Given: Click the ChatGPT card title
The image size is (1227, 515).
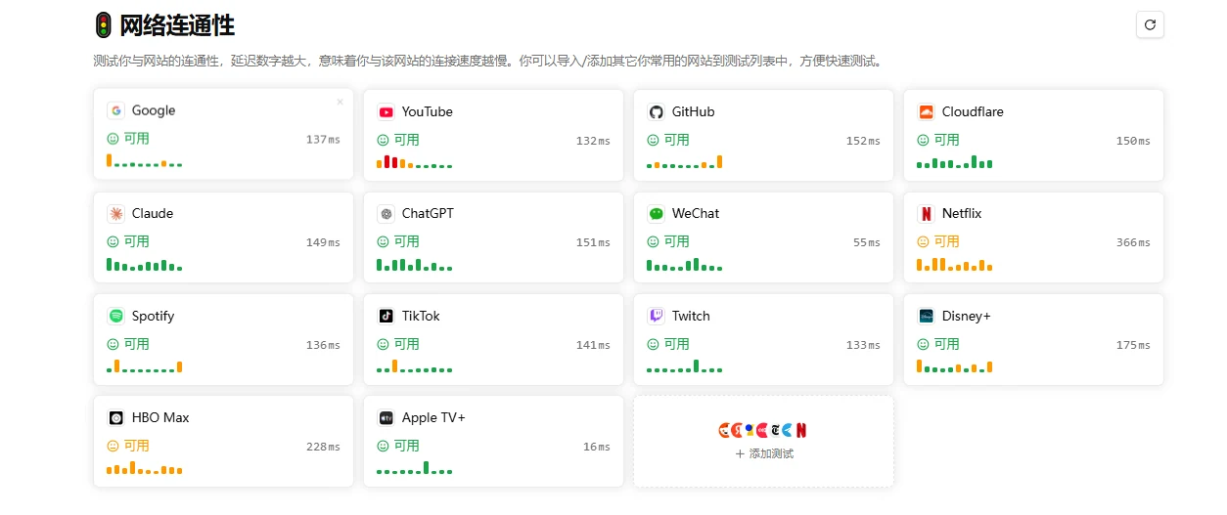Looking at the screenshot, I should pyautogui.click(x=428, y=213).
